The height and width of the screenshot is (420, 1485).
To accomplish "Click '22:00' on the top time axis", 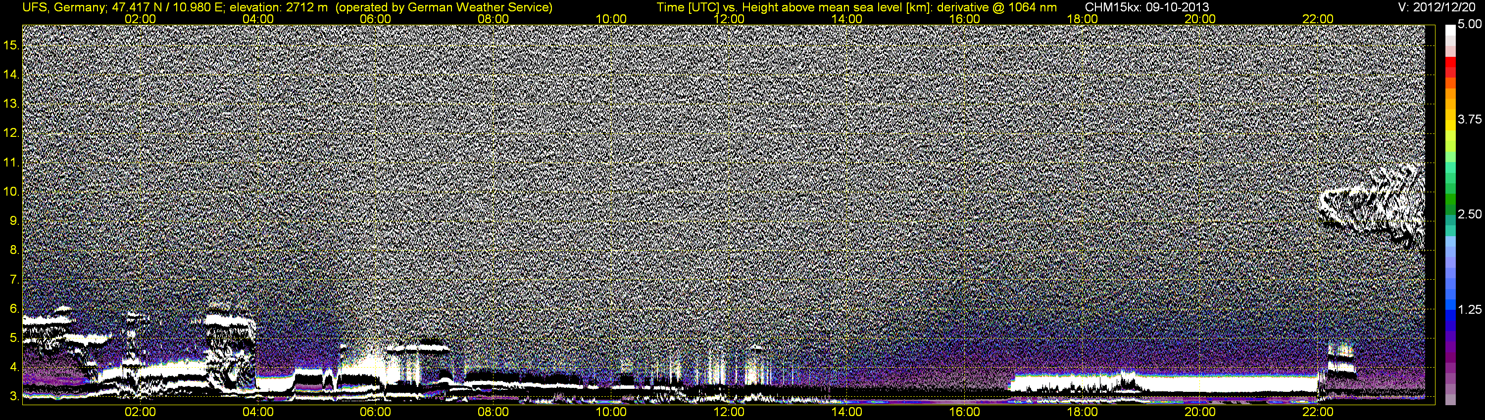I will coord(1318,19).
